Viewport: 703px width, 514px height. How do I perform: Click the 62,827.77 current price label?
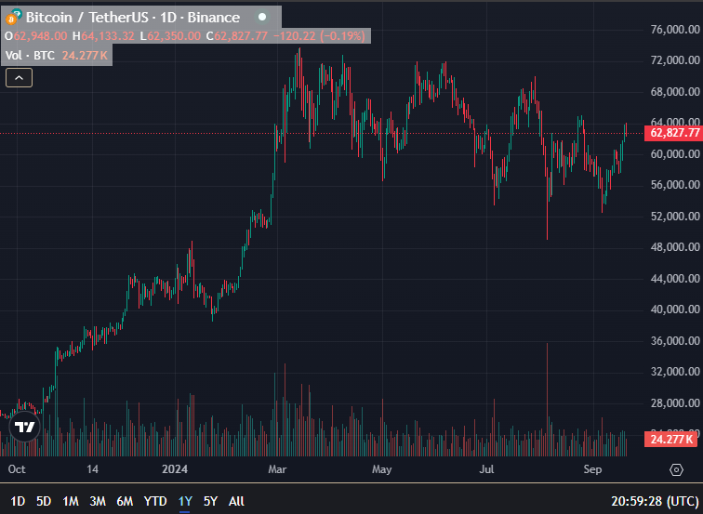click(674, 133)
